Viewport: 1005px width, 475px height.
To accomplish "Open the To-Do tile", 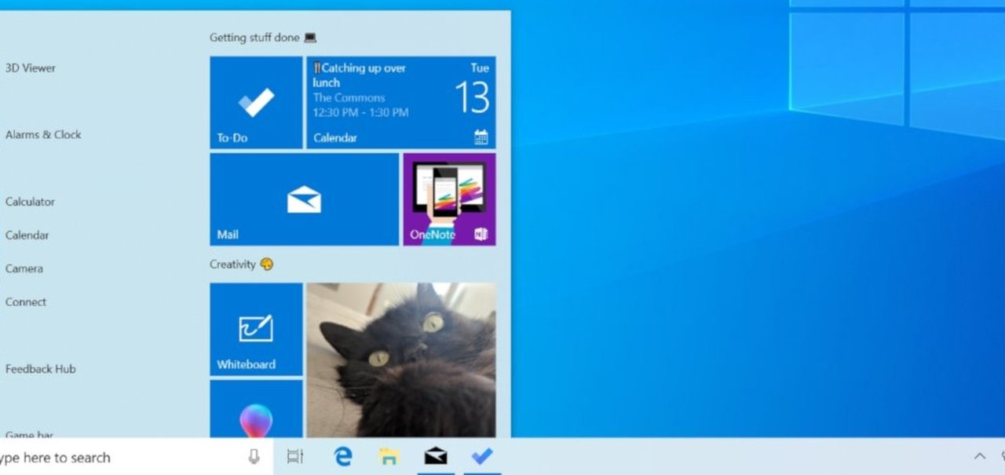I will (x=256, y=102).
